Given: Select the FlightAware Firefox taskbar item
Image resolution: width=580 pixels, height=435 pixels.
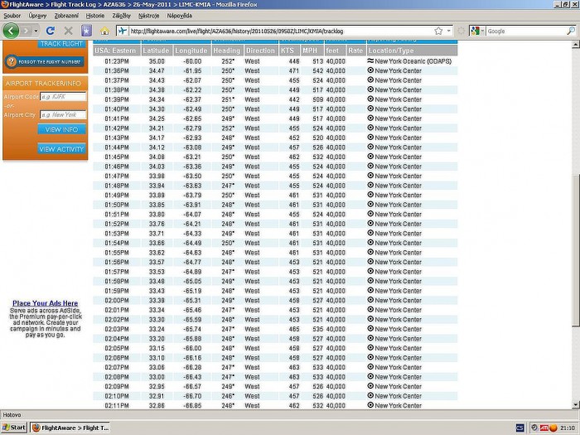Looking at the screenshot, I should (70, 428).
